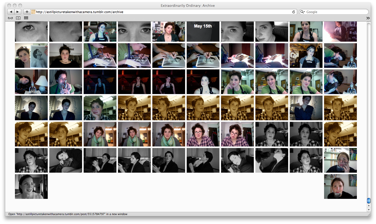Open the pink-purple lit thumbnail
The width and height of the screenshot is (376, 224).
pos(340,31)
